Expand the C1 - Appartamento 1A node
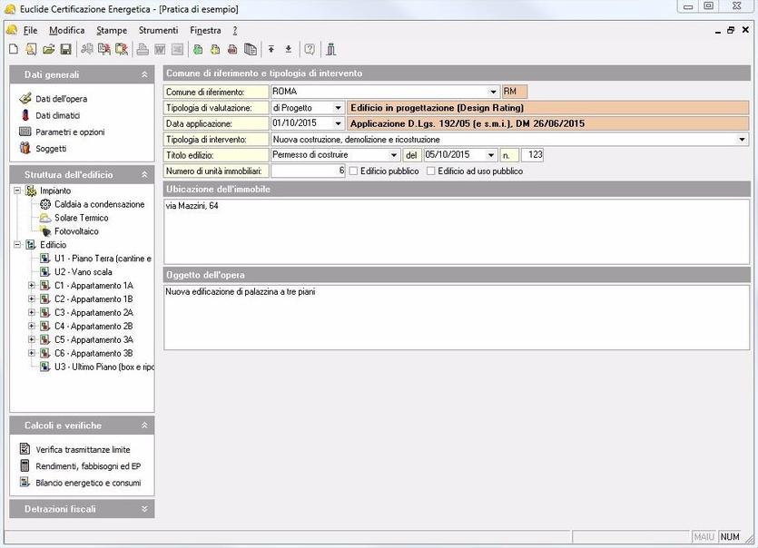This screenshot has width=758, height=548. tap(32, 286)
